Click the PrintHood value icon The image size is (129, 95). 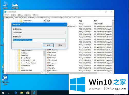tap(48, 60)
